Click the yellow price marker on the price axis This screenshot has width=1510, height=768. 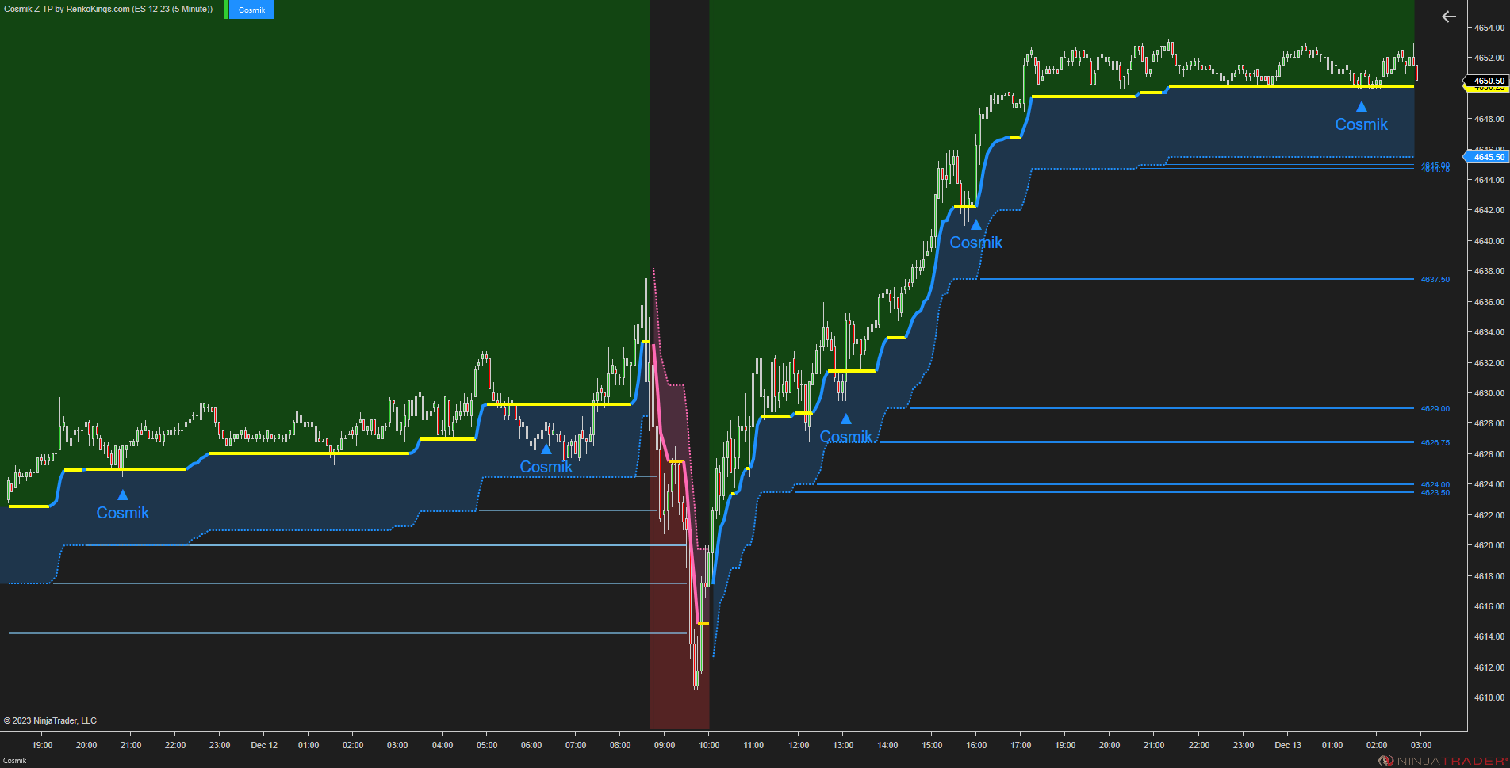point(1487,89)
